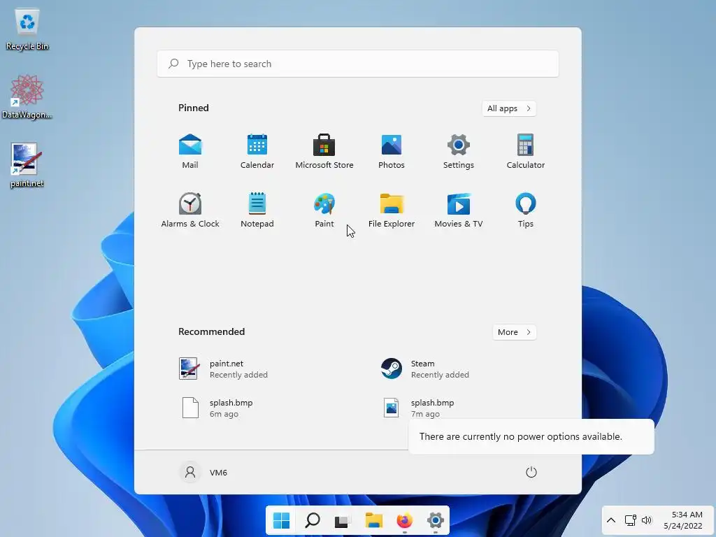Select the Recycle Bin desktop icon
716x537 pixels.
coord(27,29)
